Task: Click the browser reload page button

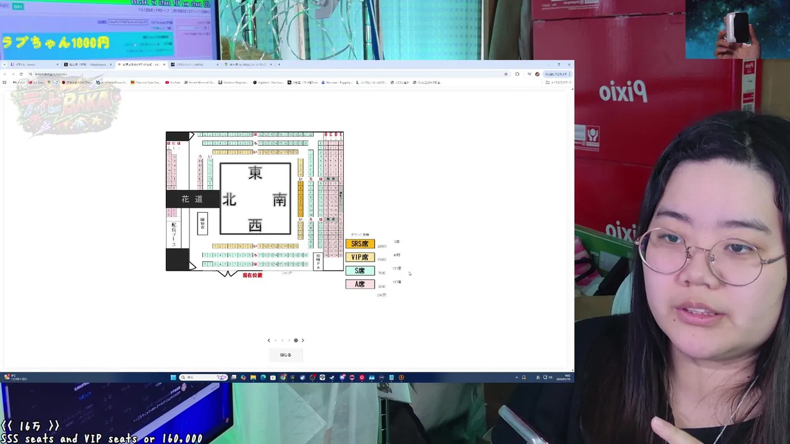Action: (21, 74)
